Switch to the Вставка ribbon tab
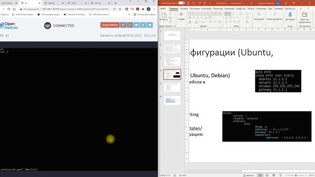 coord(184,9)
